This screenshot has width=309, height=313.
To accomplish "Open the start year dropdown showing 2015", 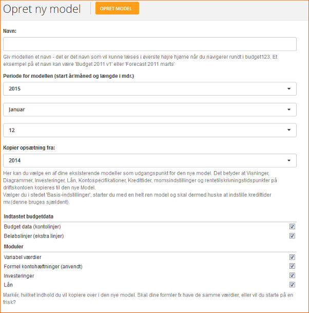I will (150, 88).
